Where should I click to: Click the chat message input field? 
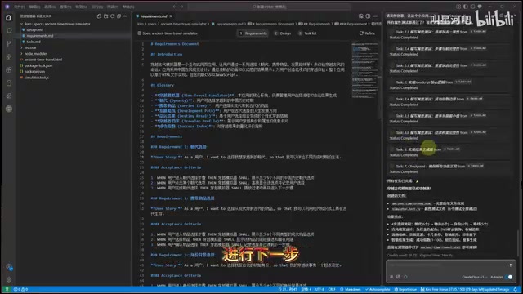coord(447,265)
